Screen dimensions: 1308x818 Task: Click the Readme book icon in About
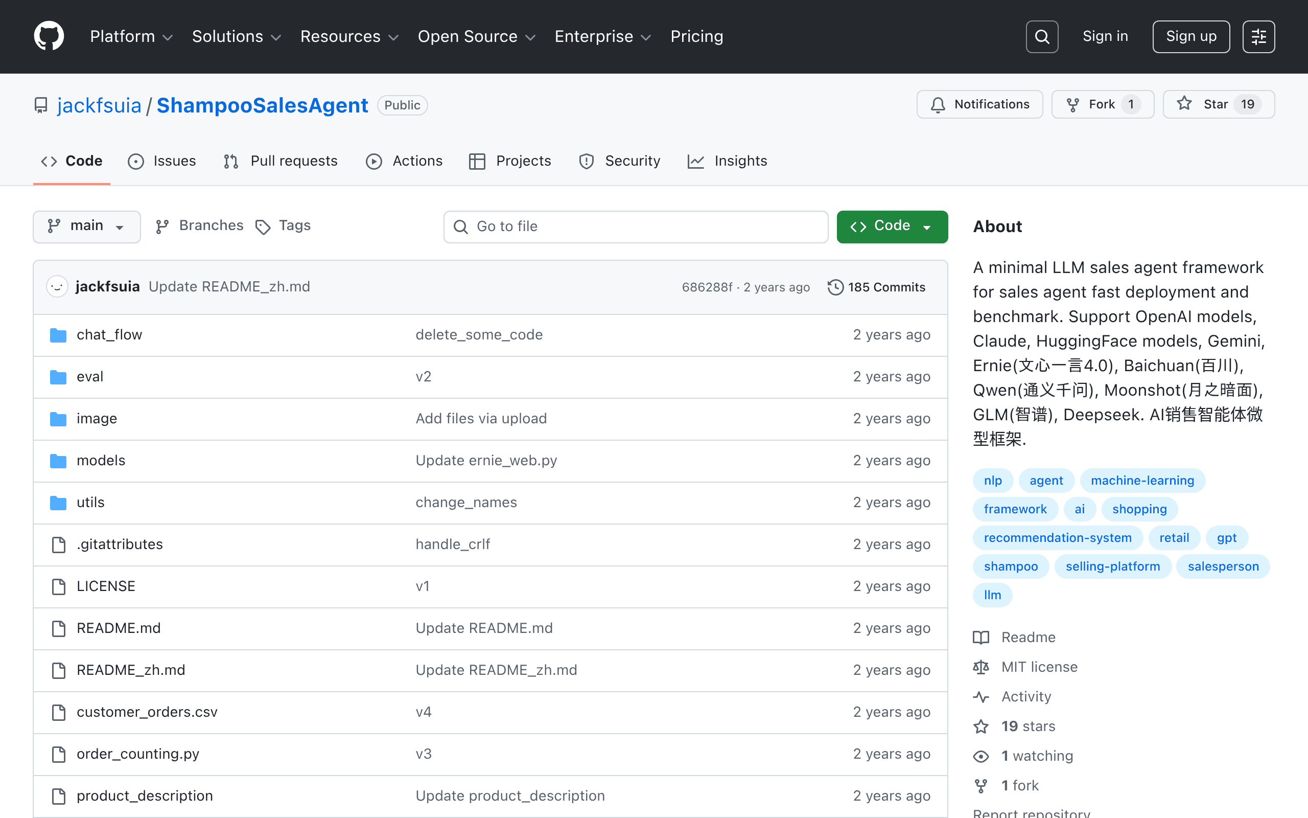[981, 638]
